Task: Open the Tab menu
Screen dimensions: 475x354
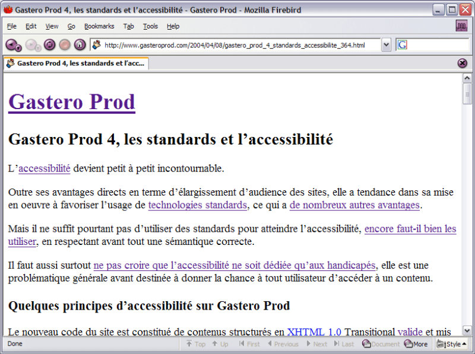Action: click(x=128, y=26)
